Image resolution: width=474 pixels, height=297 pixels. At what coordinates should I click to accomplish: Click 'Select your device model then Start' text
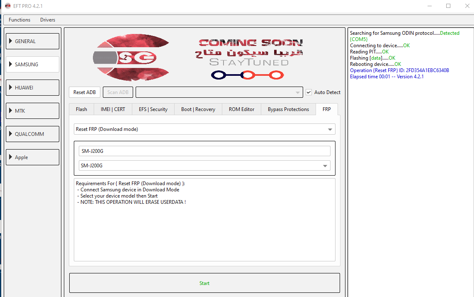119,196
